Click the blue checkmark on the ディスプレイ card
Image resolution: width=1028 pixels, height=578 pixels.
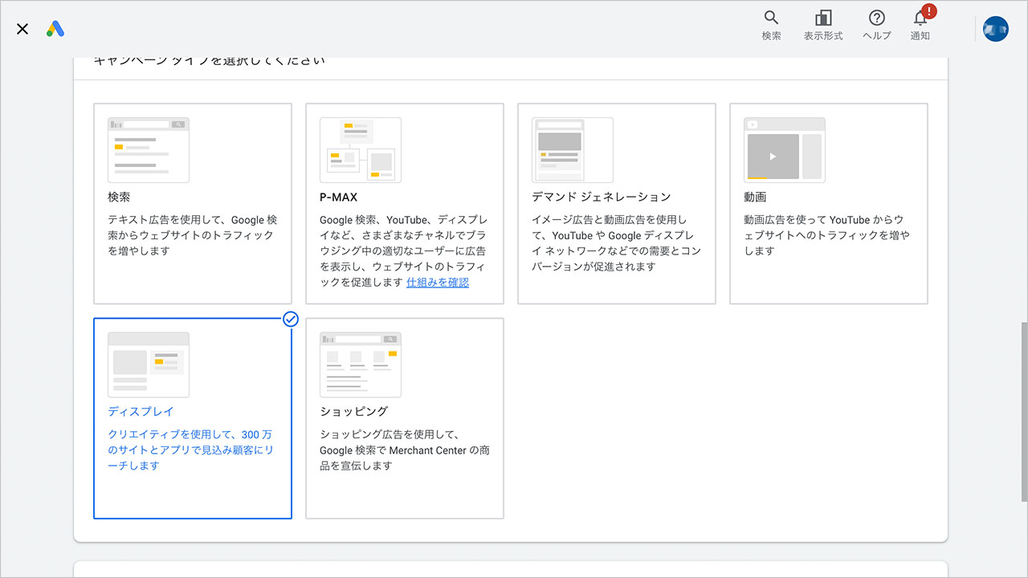pos(291,320)
